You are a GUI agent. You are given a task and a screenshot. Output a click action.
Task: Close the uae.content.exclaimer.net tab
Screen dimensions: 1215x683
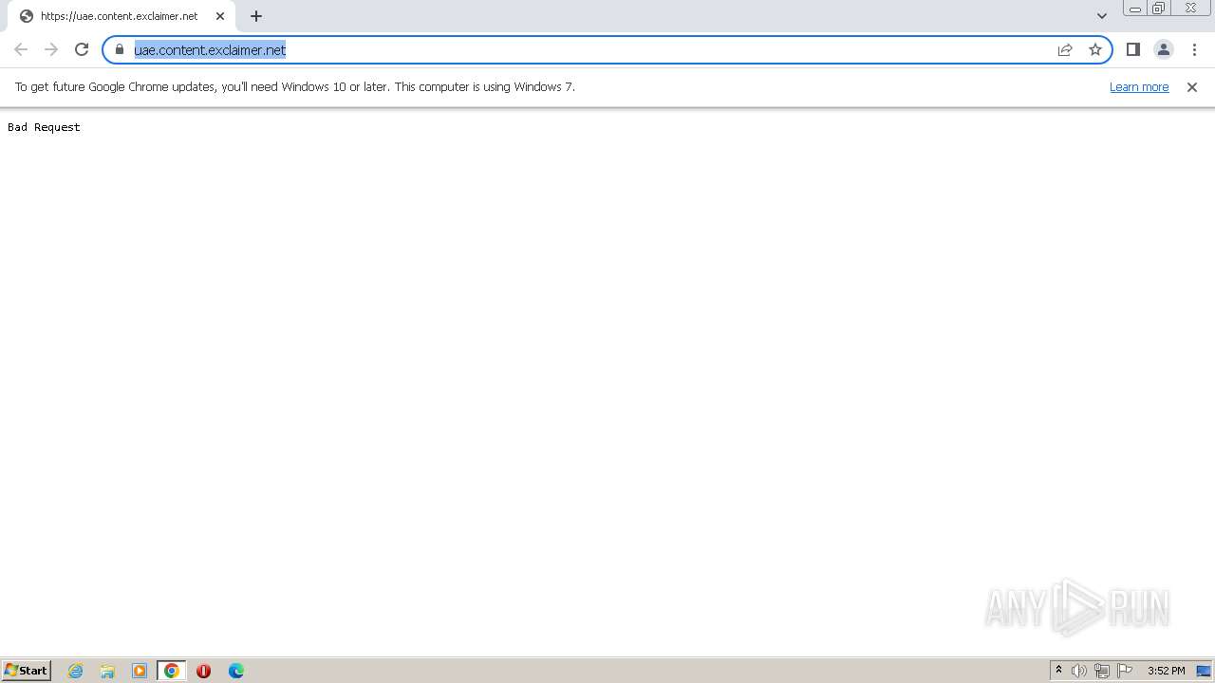[x=220, y=16]
